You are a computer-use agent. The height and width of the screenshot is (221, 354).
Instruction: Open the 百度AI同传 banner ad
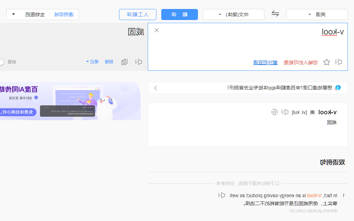70,101
